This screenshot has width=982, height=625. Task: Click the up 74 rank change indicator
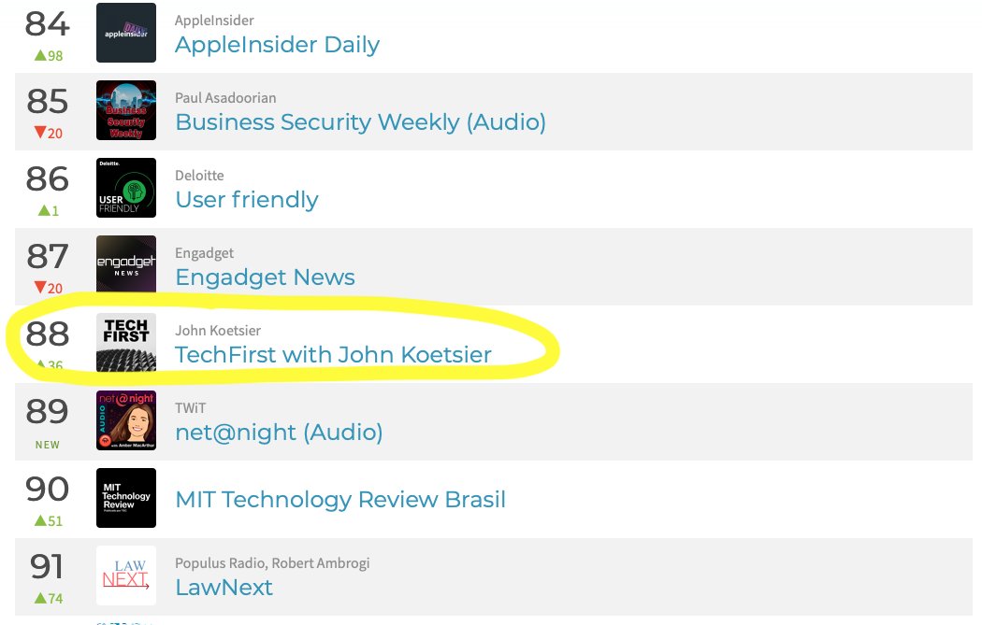(x=49, y=599)
